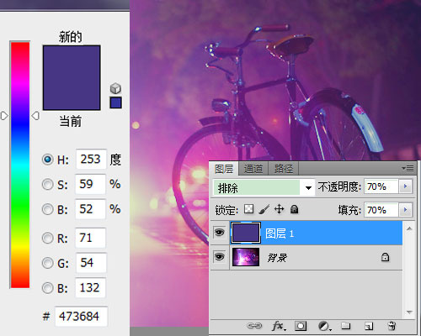
Task: Expand the 填充 fill slider arrow
Action: (405, 210)
